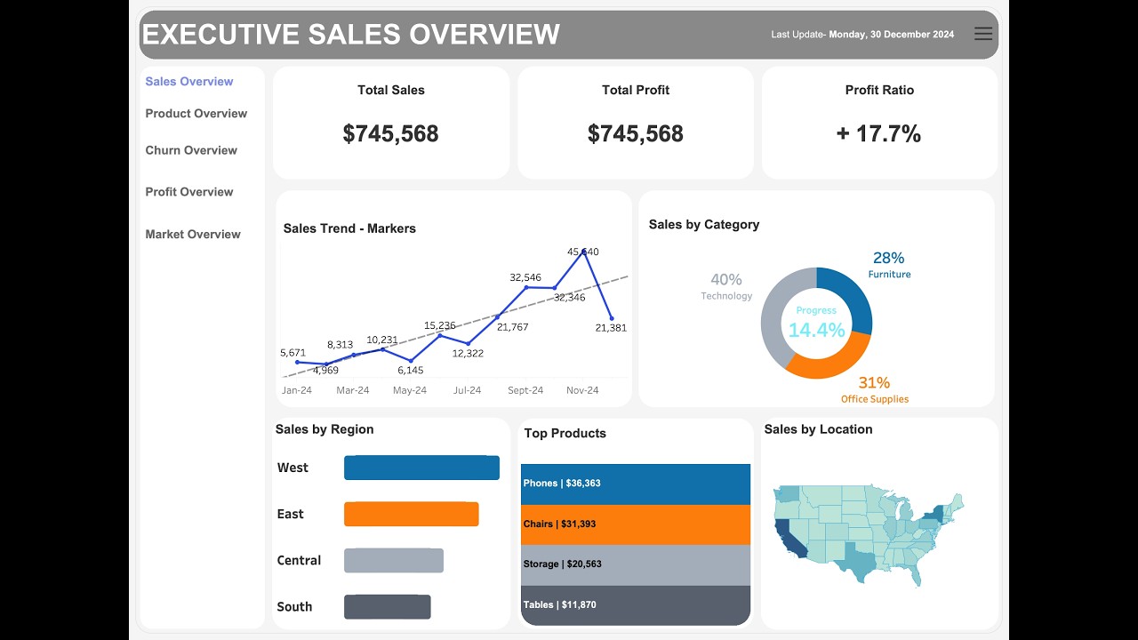
Task: Click the Top Products title
Action: [565, 434]
